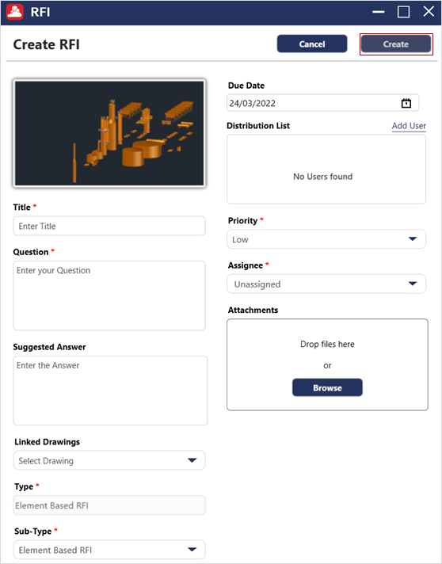Viewport: 442px width, 564px height.
Task: Cancel the RFI creation
Action: 312,44
